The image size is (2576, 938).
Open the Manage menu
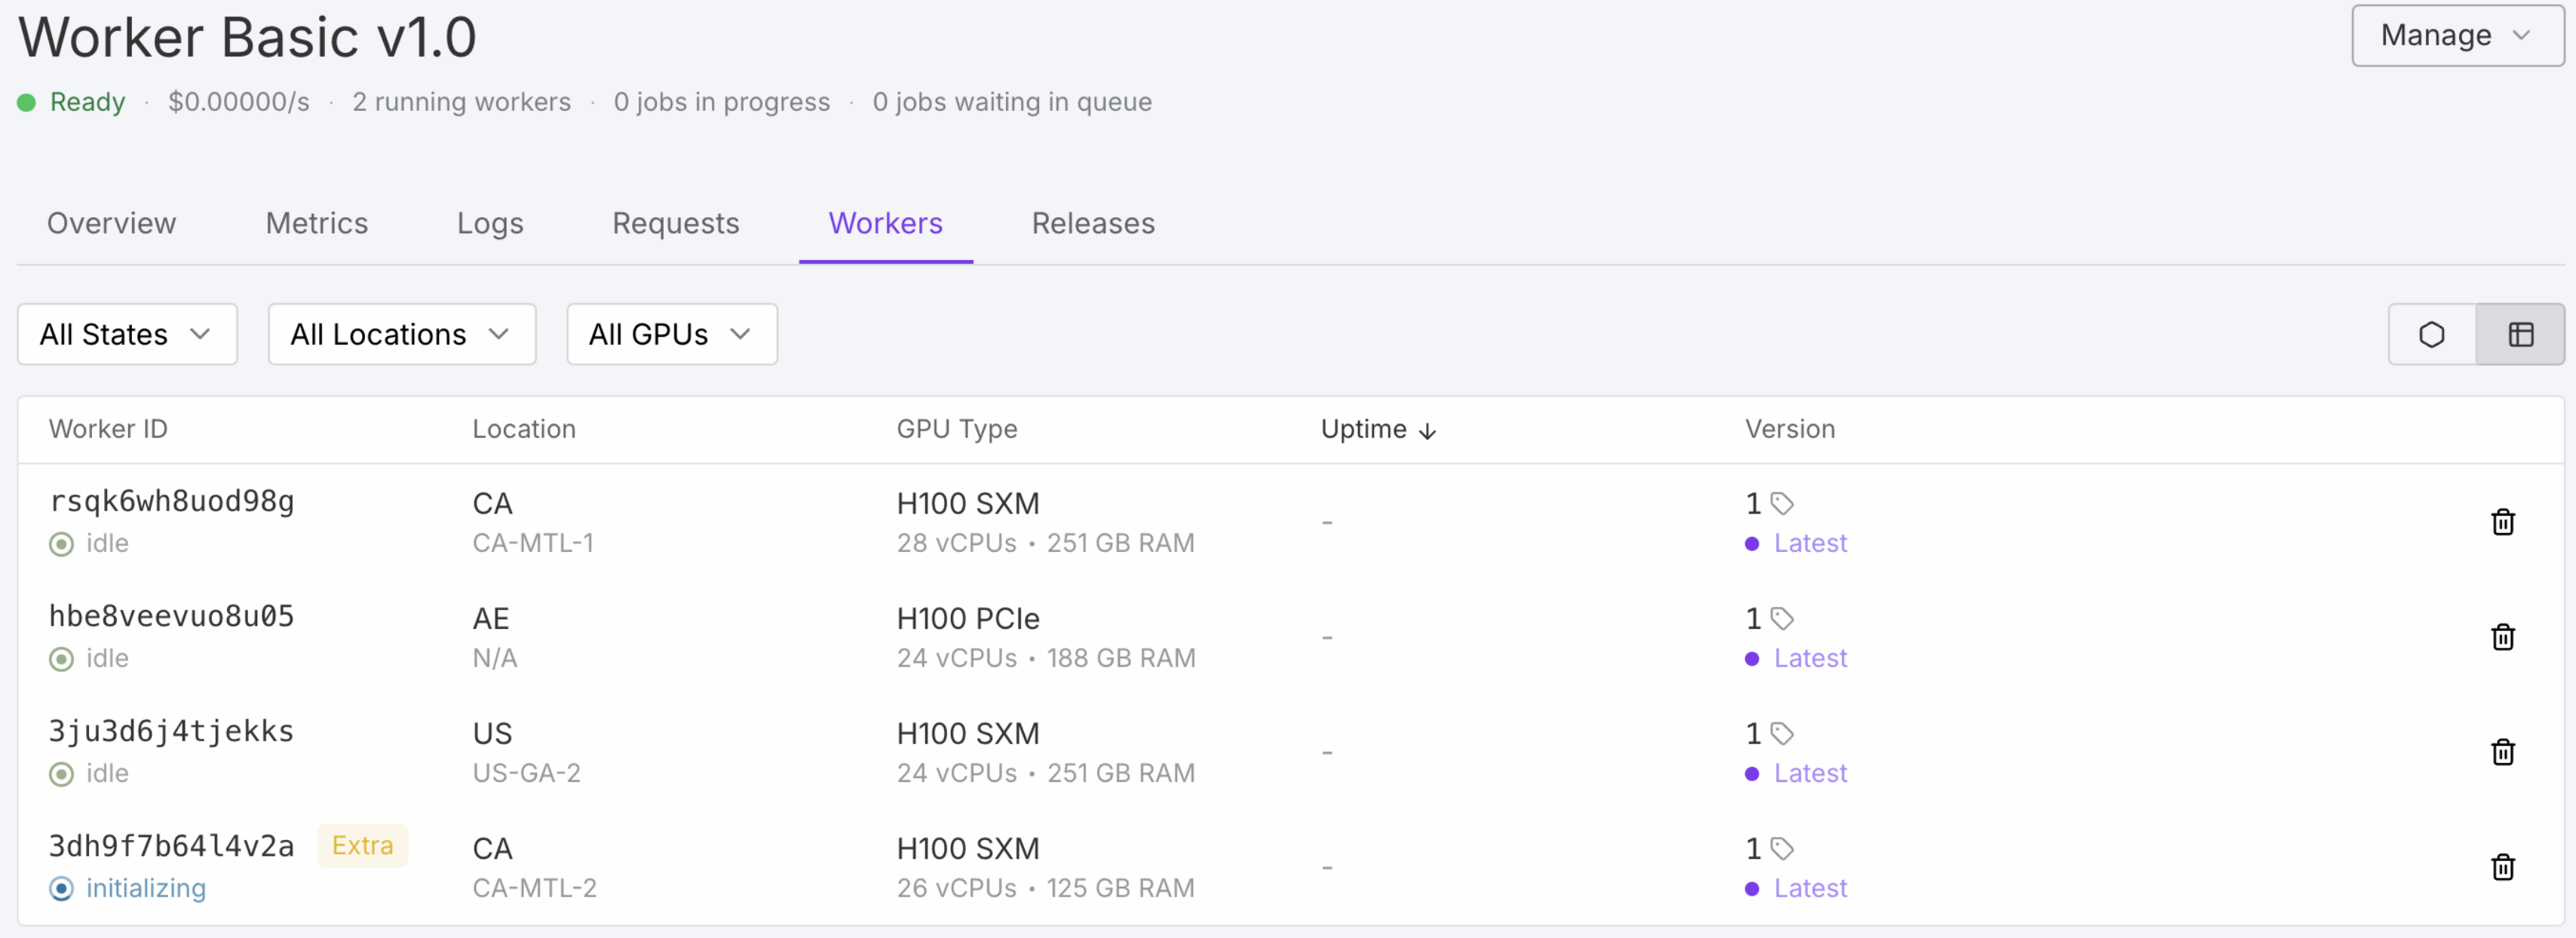pos(2456,36)
